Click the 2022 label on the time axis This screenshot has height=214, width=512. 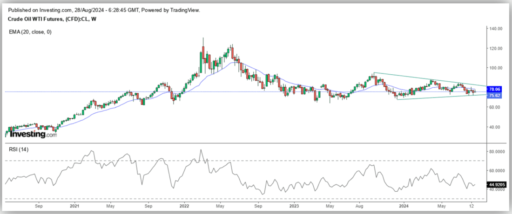184,206
